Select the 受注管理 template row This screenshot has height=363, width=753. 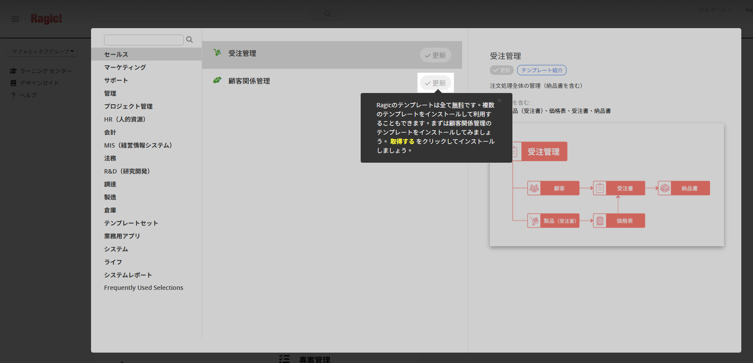click(x=332, y=55)
